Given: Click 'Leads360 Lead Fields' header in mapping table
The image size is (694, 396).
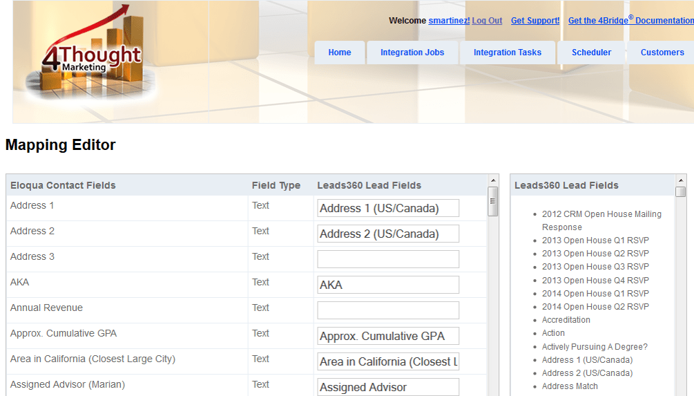Looking at the screenshot, I should (x=369, y=186).
